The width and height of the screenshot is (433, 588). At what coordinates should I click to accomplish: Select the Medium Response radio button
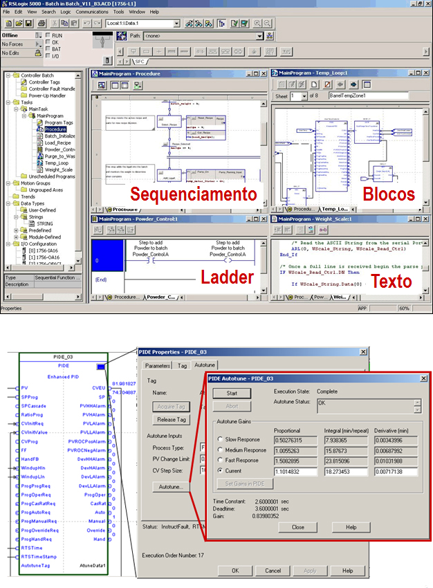(x=221, y=450)
